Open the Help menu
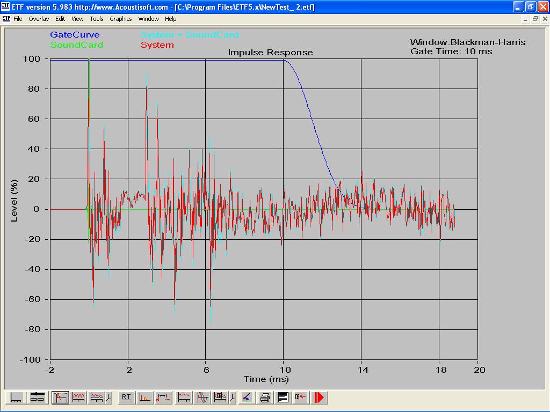Image resolution: width=550 pixels, height=412 pixels. [170, 19]
